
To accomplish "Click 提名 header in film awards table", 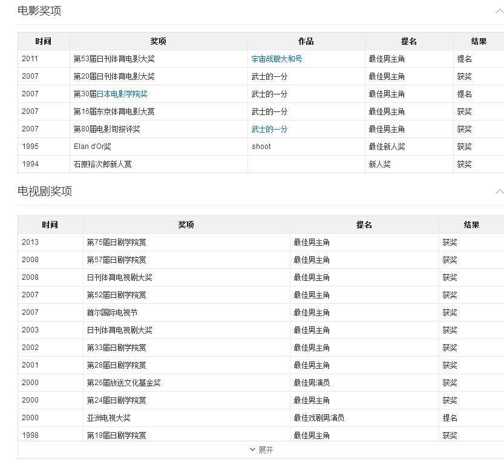I will pyautogui.click(x=409, y=41).
